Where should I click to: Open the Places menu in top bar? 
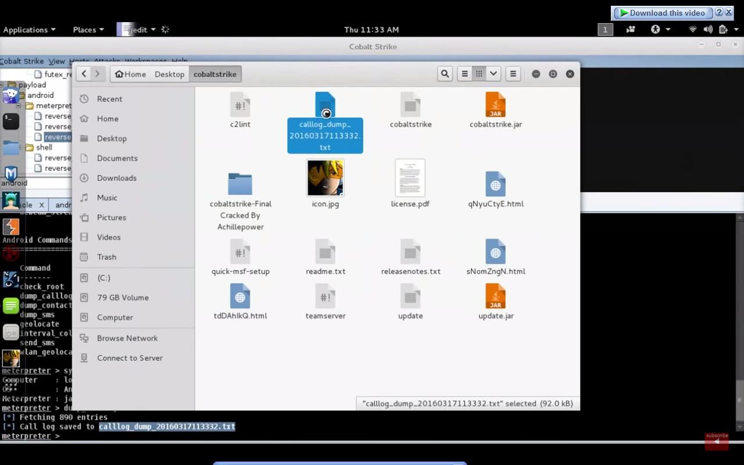tap(88, 30)
